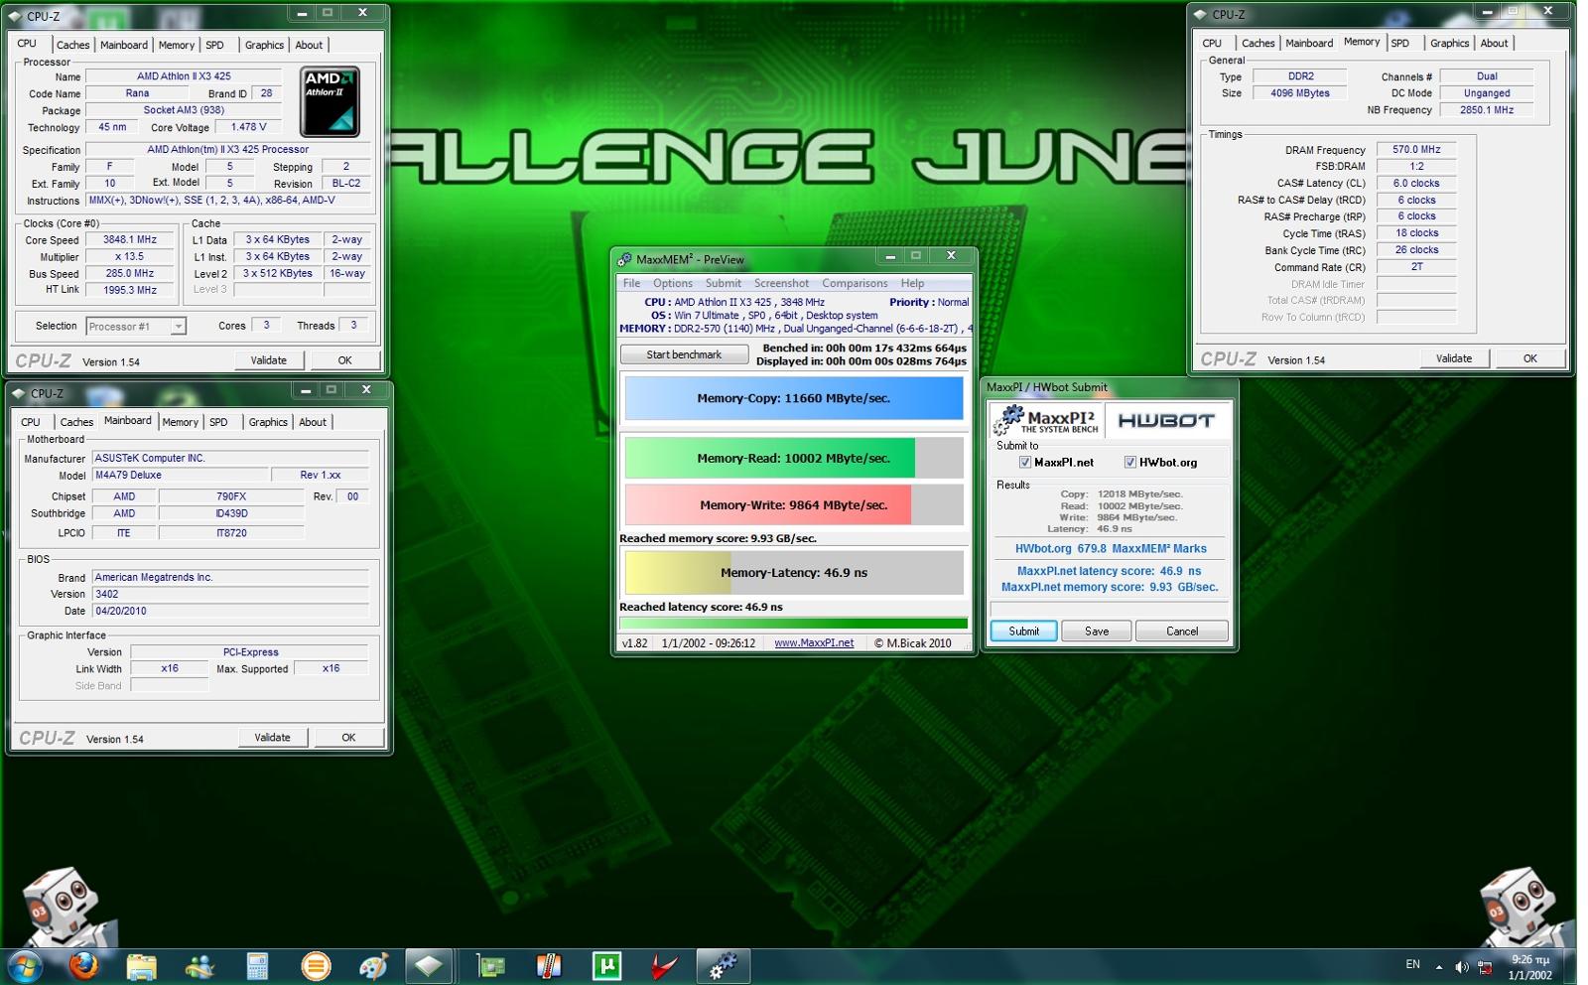Activate the CPU-Z chip taskbar button
The image size is (1588, 985).
429,966
